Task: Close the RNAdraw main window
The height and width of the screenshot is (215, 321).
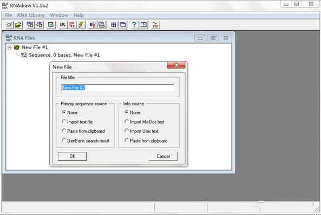Action: (x=311, y=4)
